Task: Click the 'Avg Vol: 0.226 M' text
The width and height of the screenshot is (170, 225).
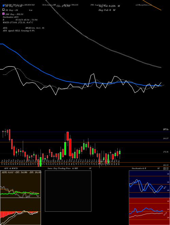Action: (109, 6)
